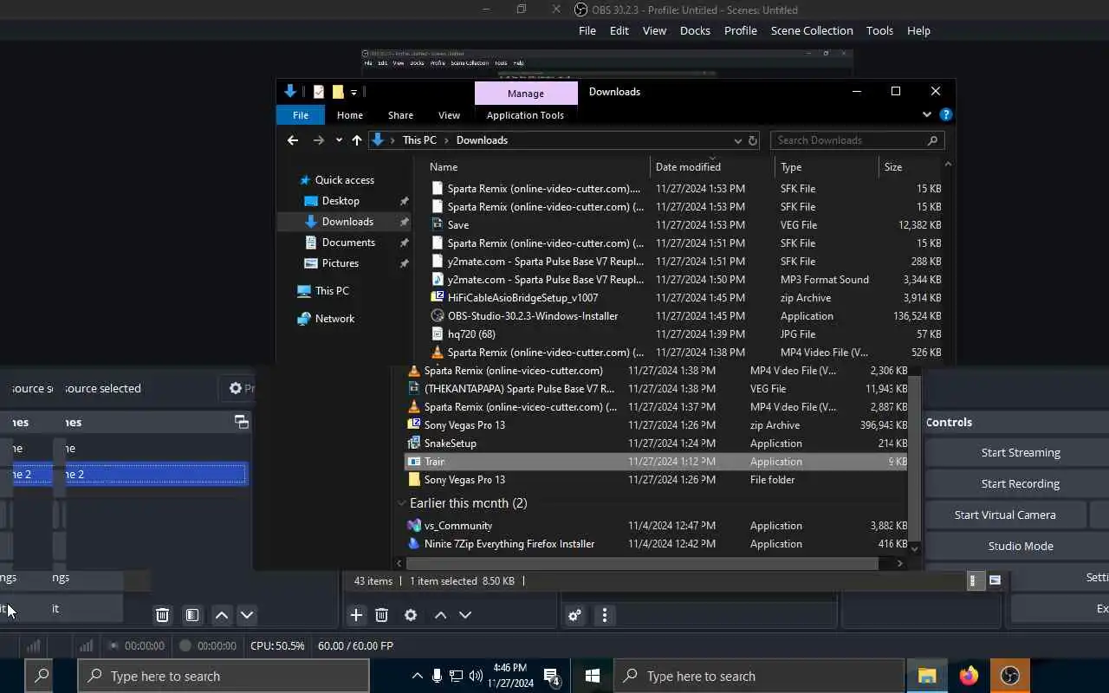Move scene down in Scenes dock
This screenshot has width=1109, height=693.
tap(247, 615)
